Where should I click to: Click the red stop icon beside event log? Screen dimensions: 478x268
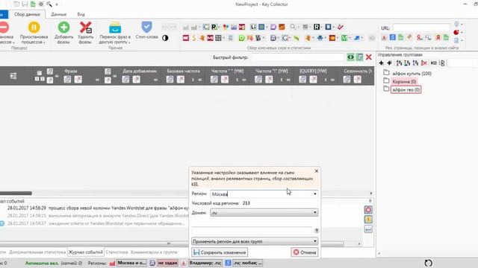[368, 210]
